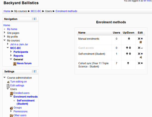
Task: Move Self enrolment (Student) down
Action: (x=130, y=54)
